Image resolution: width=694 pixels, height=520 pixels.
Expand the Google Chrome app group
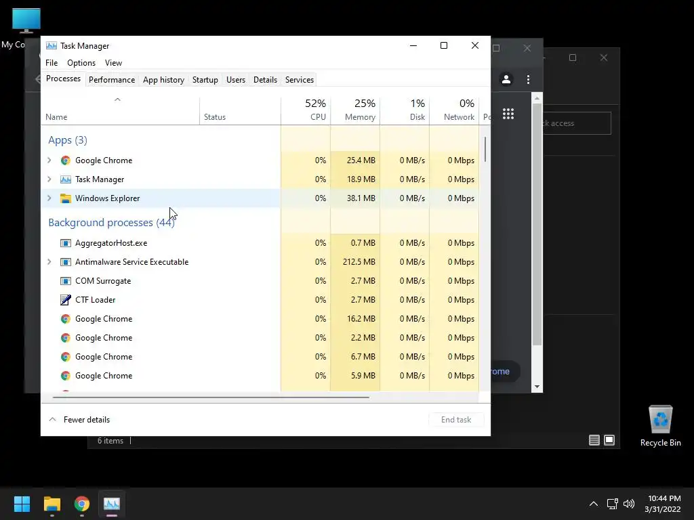[x=49, y=160]
